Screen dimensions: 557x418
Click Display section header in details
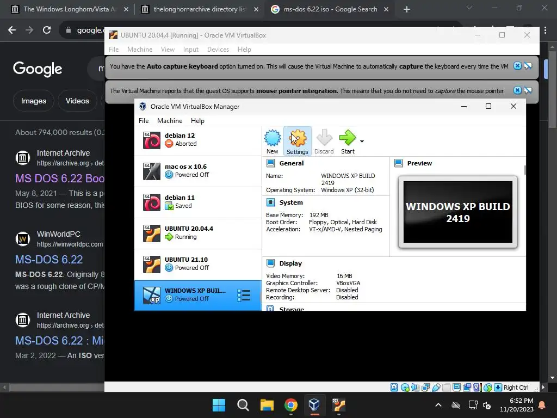pos(290,263)
